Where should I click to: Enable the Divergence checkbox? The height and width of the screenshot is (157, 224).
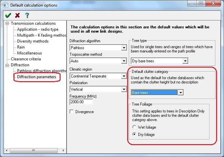click(72, 112)
